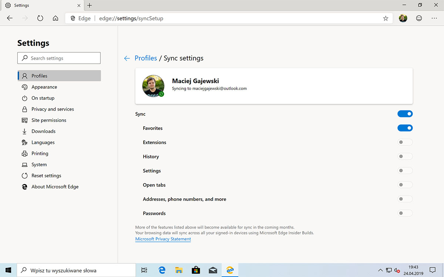Add this page to favorites star

(386, 18)
